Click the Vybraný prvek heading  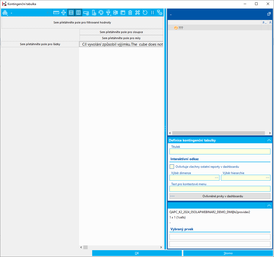182,229
